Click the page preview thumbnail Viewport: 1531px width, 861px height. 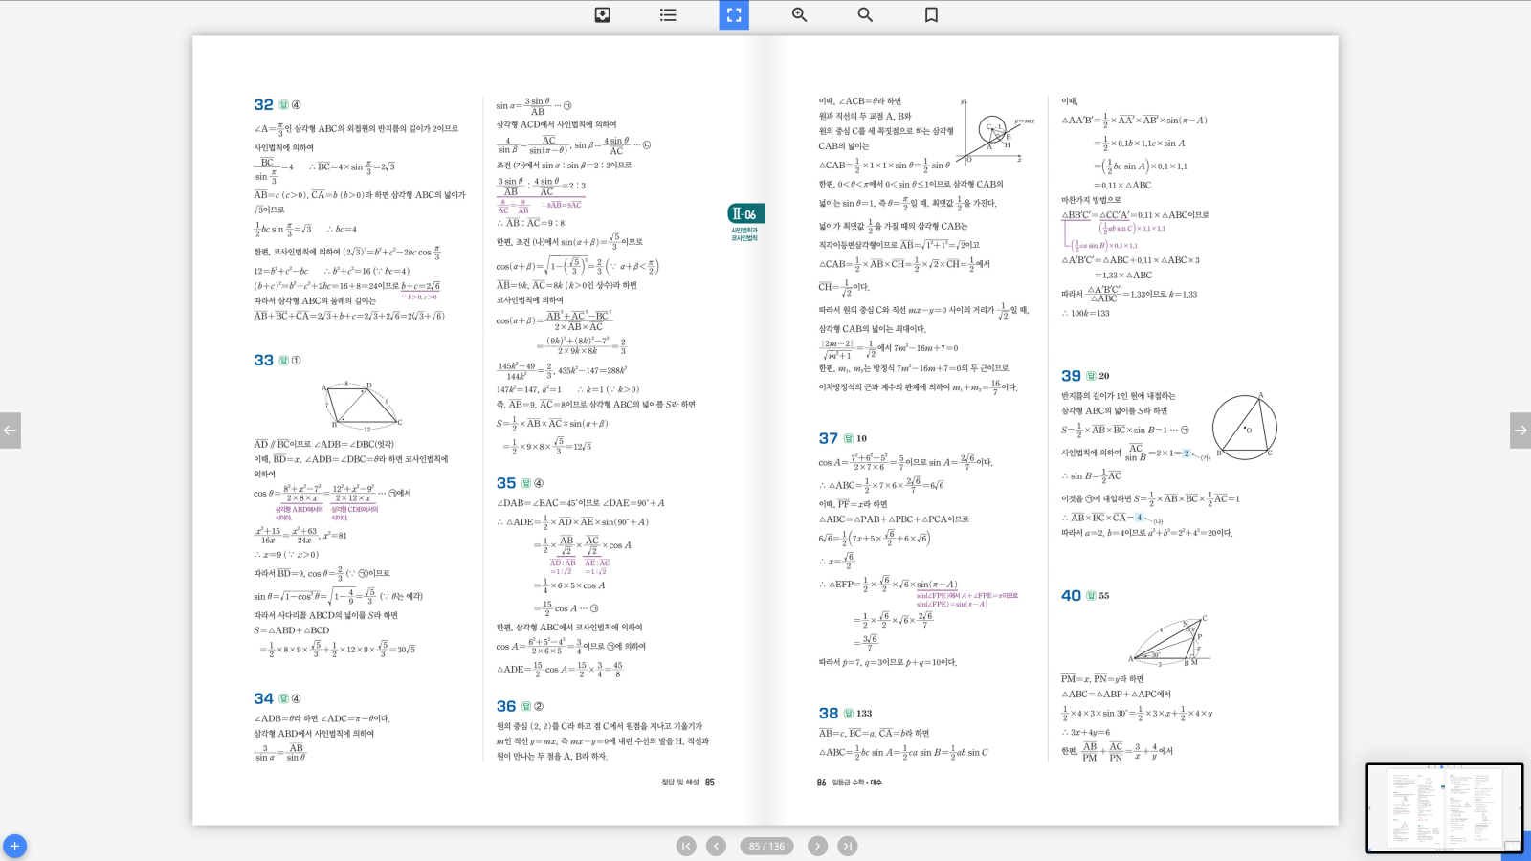pyautogui.click(x=1443, y=808)
